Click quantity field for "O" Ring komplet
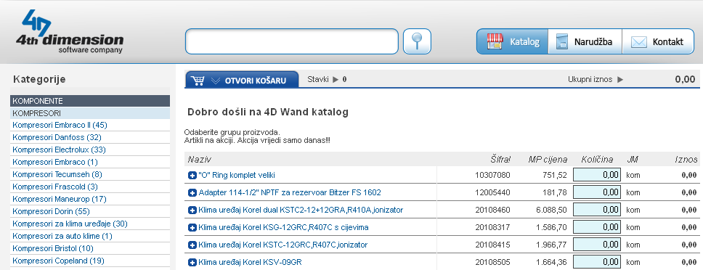Viewport: 703px width, 270px height. tap(597, 175)
